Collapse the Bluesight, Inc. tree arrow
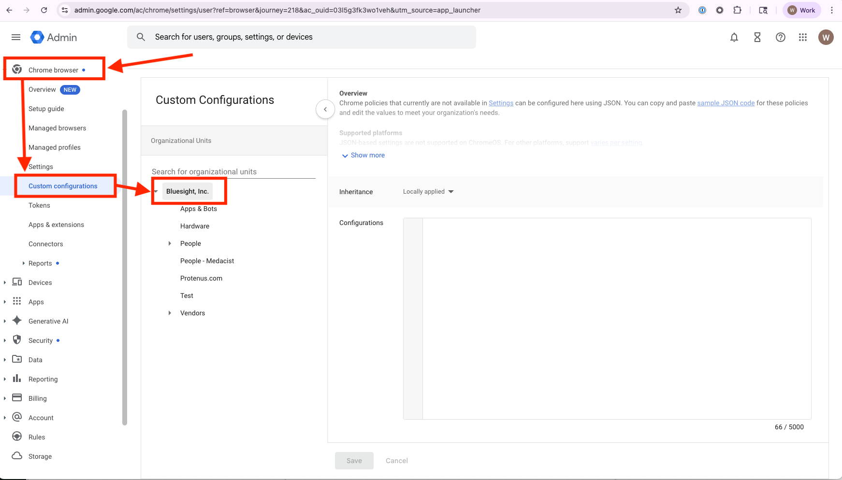This screenshot has height=480, width=842. point(156,192)
